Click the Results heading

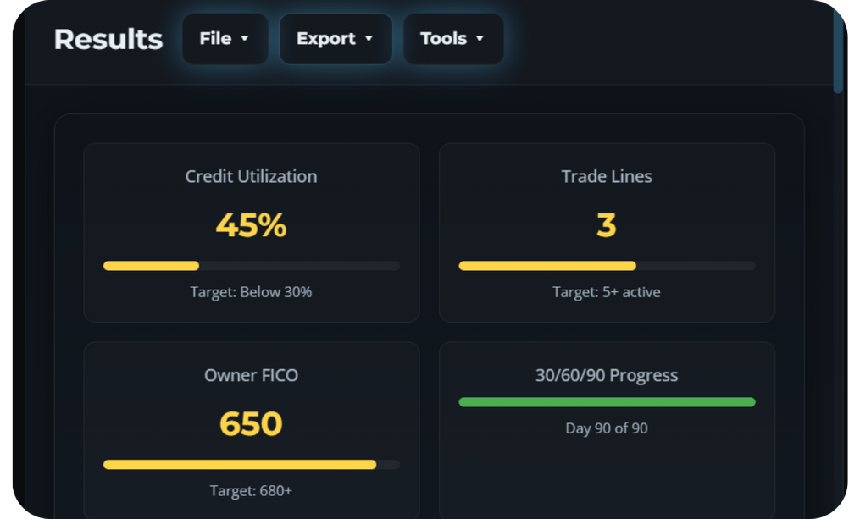108,39
